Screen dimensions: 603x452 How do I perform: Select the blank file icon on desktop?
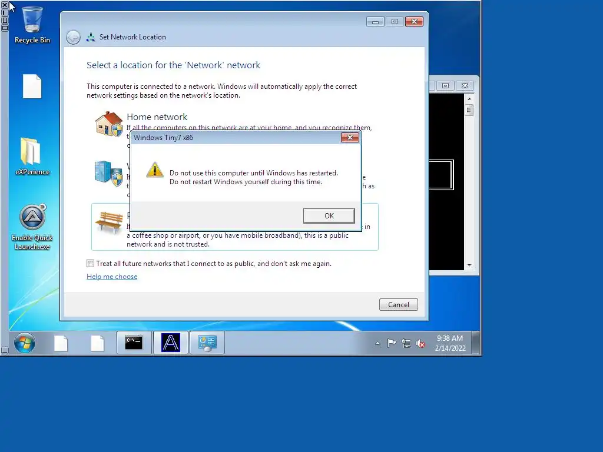32,87
